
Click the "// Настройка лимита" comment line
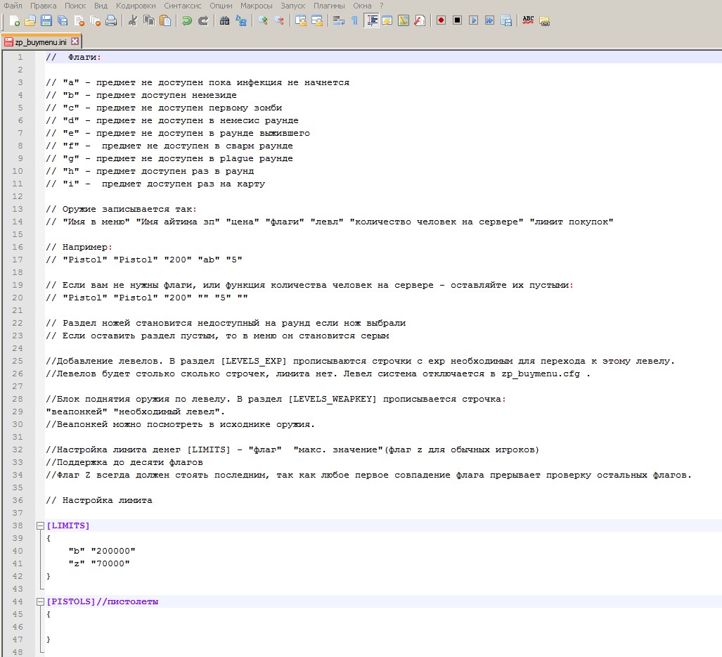point(99,500)
